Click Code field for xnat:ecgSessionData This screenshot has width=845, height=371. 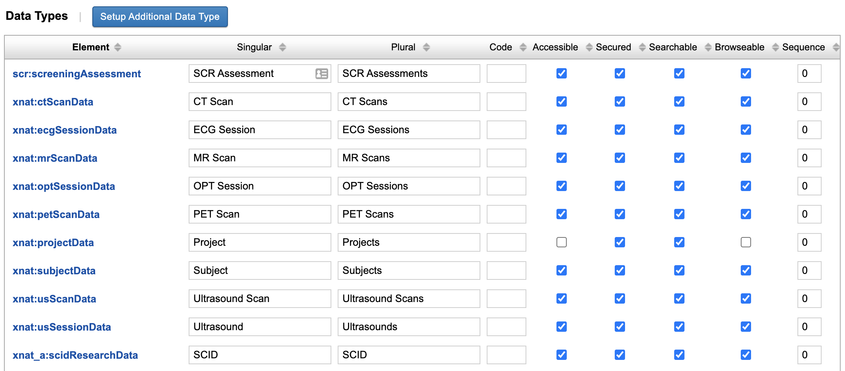[506, 130]
